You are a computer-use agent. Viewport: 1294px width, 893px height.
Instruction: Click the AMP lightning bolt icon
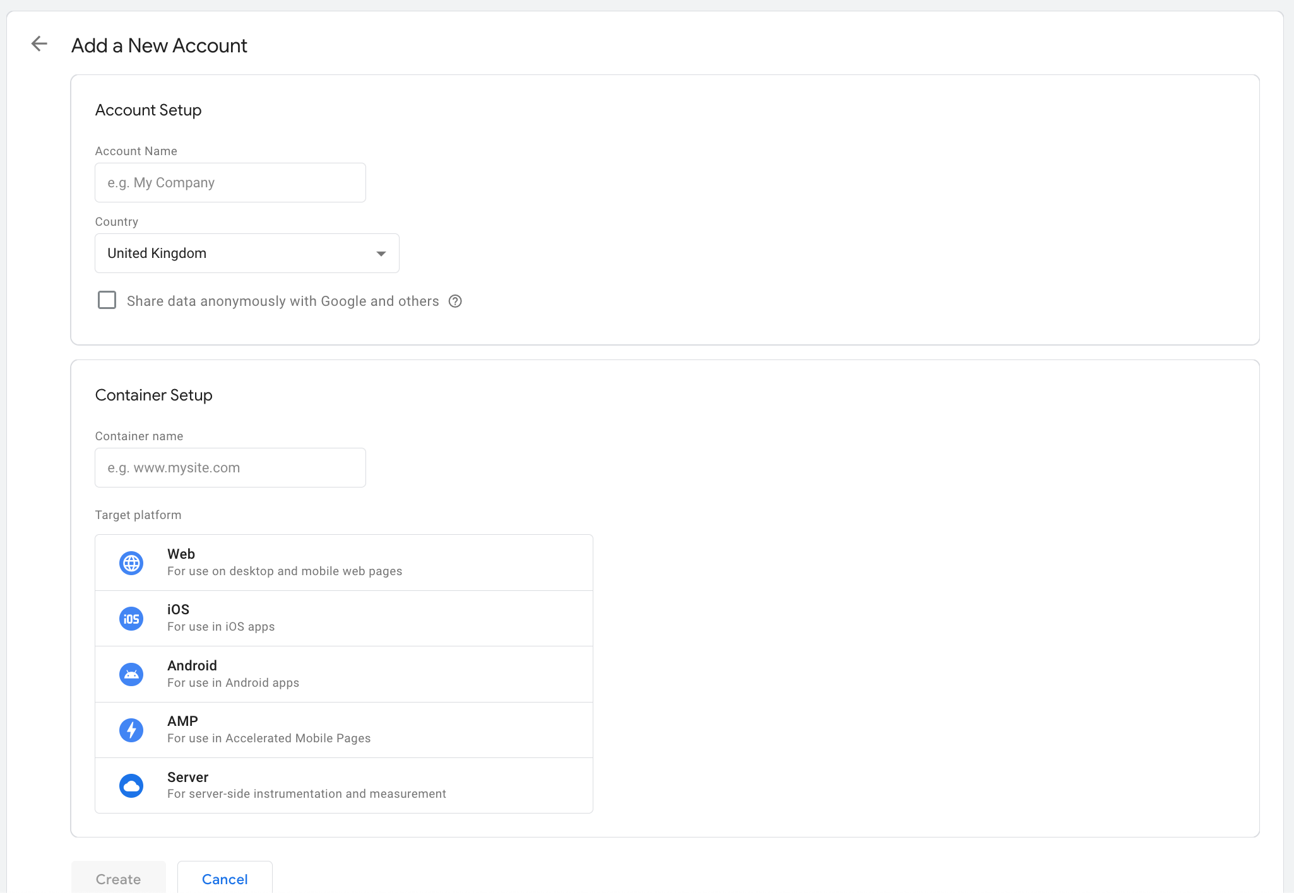pyautogui.click(x=131, y=730)
